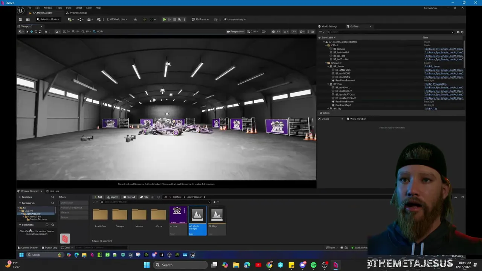Click the Outliner new folder icon
Screen dimensions: 482x271
(458, 32)
